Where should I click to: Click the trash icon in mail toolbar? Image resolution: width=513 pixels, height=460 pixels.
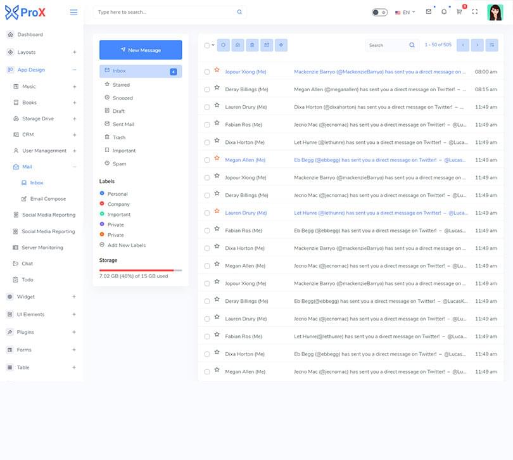[252, 45]
